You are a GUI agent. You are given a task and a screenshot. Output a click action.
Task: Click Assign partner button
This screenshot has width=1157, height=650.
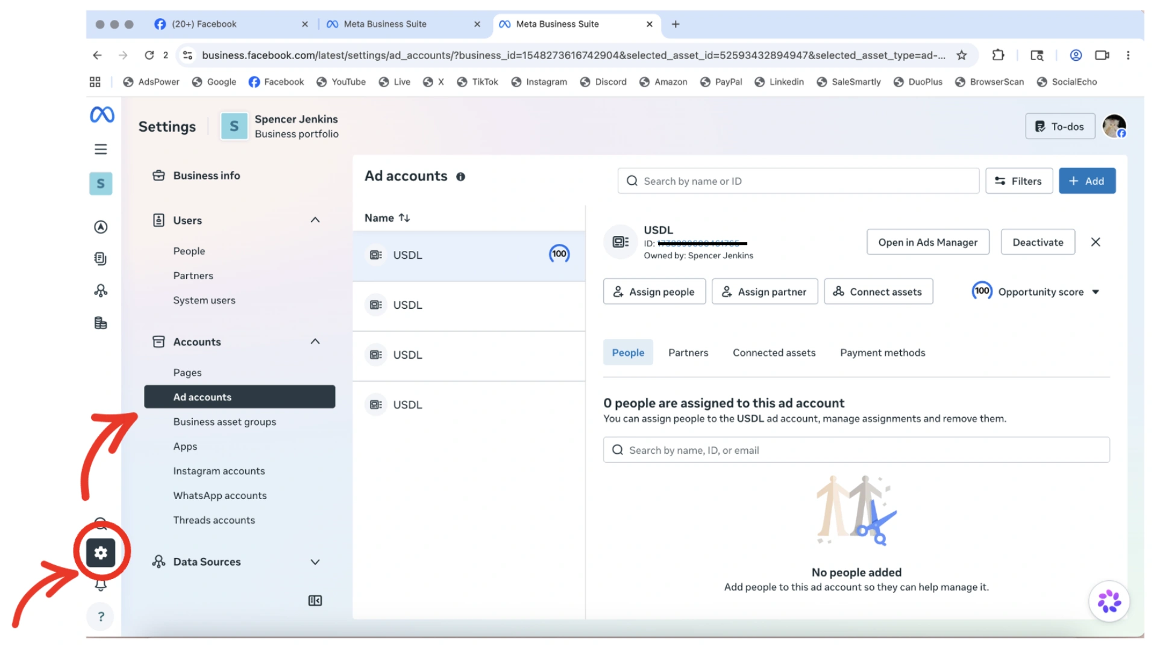coord(765,292)
